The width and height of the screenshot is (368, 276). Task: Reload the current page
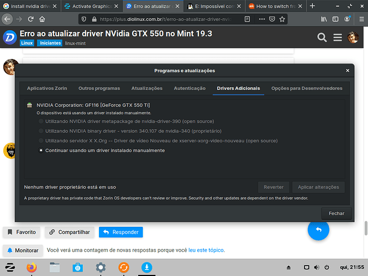tap(30, 19)
